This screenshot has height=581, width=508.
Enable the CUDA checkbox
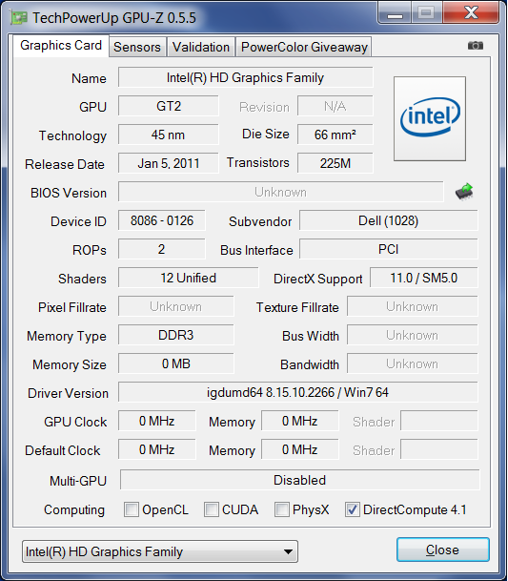point(212,509)
